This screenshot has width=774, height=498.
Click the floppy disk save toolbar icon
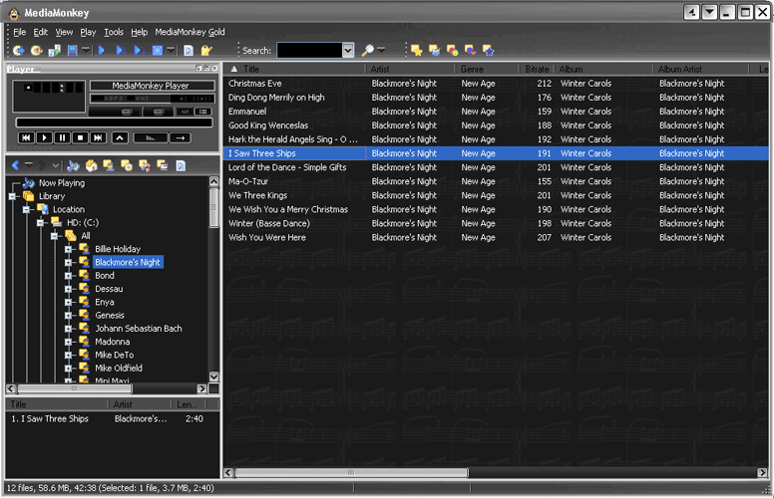73,50
